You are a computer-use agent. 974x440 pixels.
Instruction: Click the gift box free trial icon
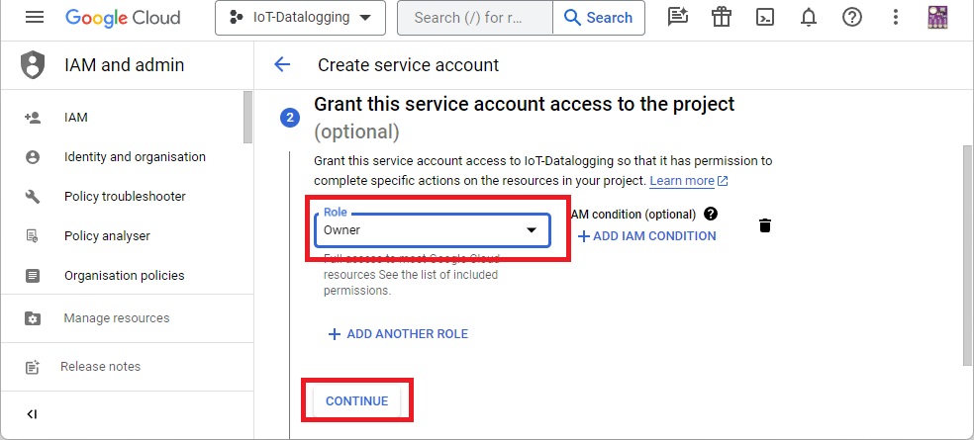point(722,18)
